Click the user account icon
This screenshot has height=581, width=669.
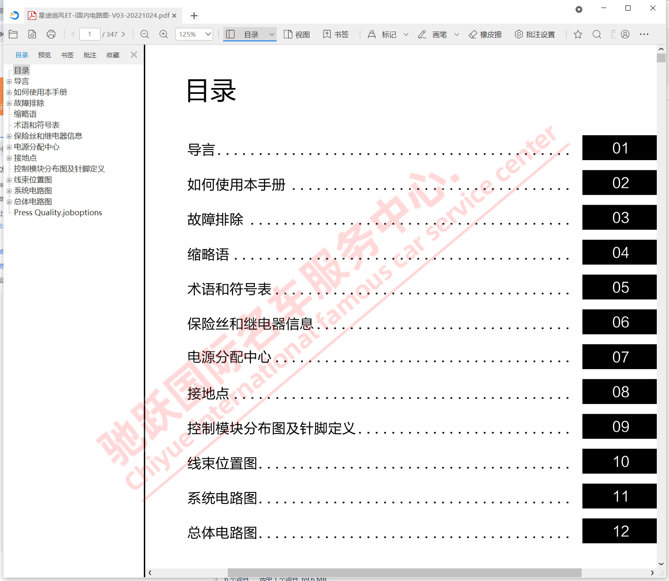625,34
